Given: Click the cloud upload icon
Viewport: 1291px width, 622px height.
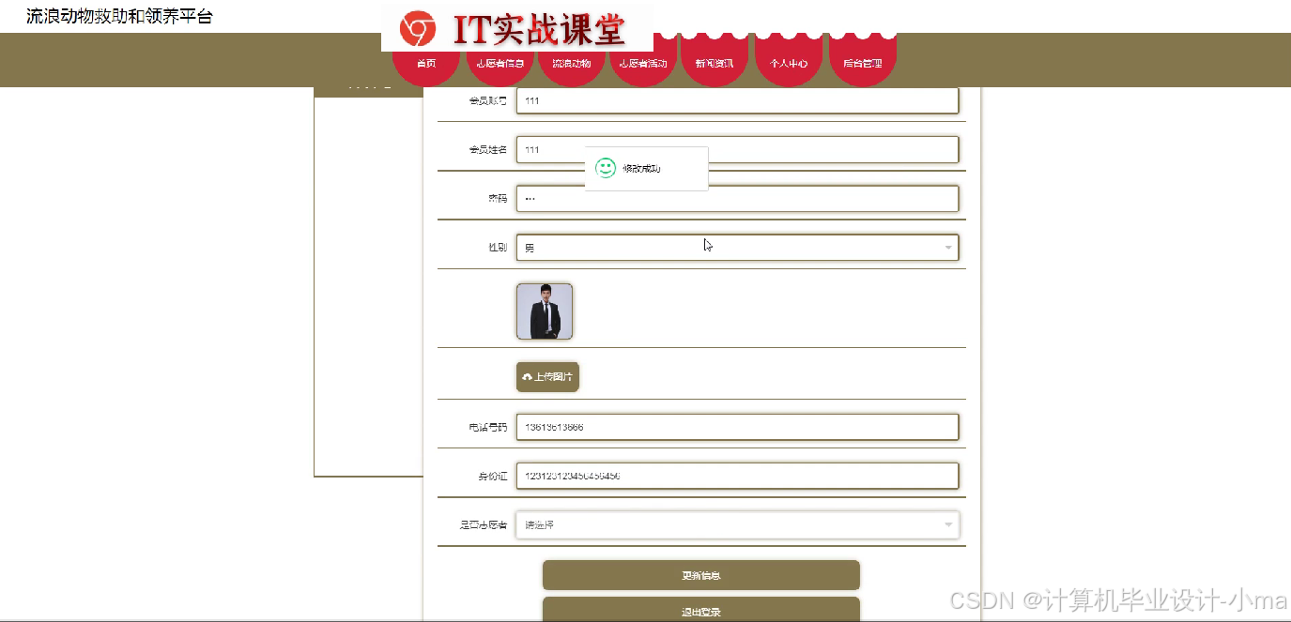Looking at the screenshot, I should click(x=528, y=377).
